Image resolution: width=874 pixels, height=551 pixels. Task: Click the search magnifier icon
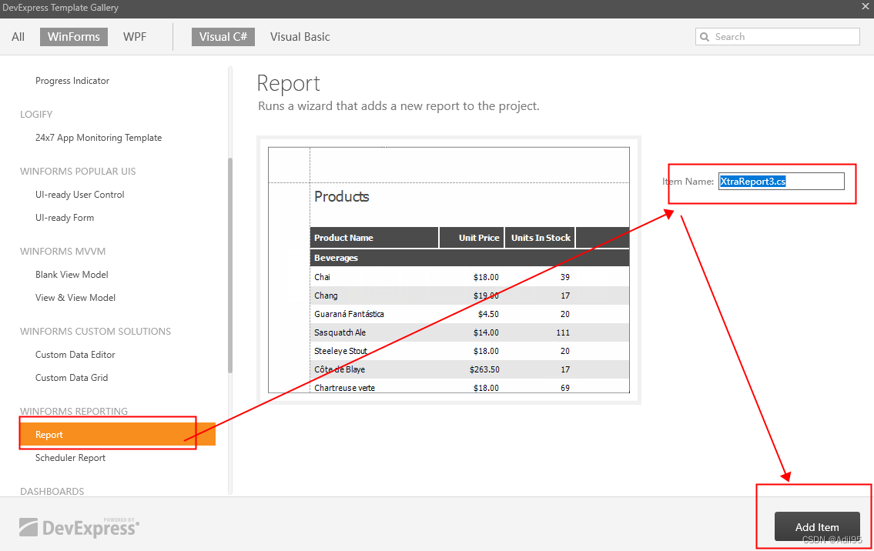click(705, 37)
